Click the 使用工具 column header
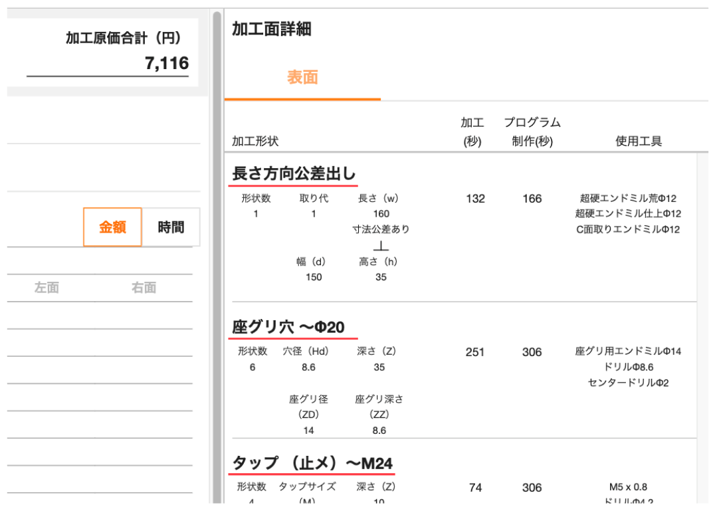Image resolution: width=717 pixels, height=509 pixels. [x=639, y=142]
